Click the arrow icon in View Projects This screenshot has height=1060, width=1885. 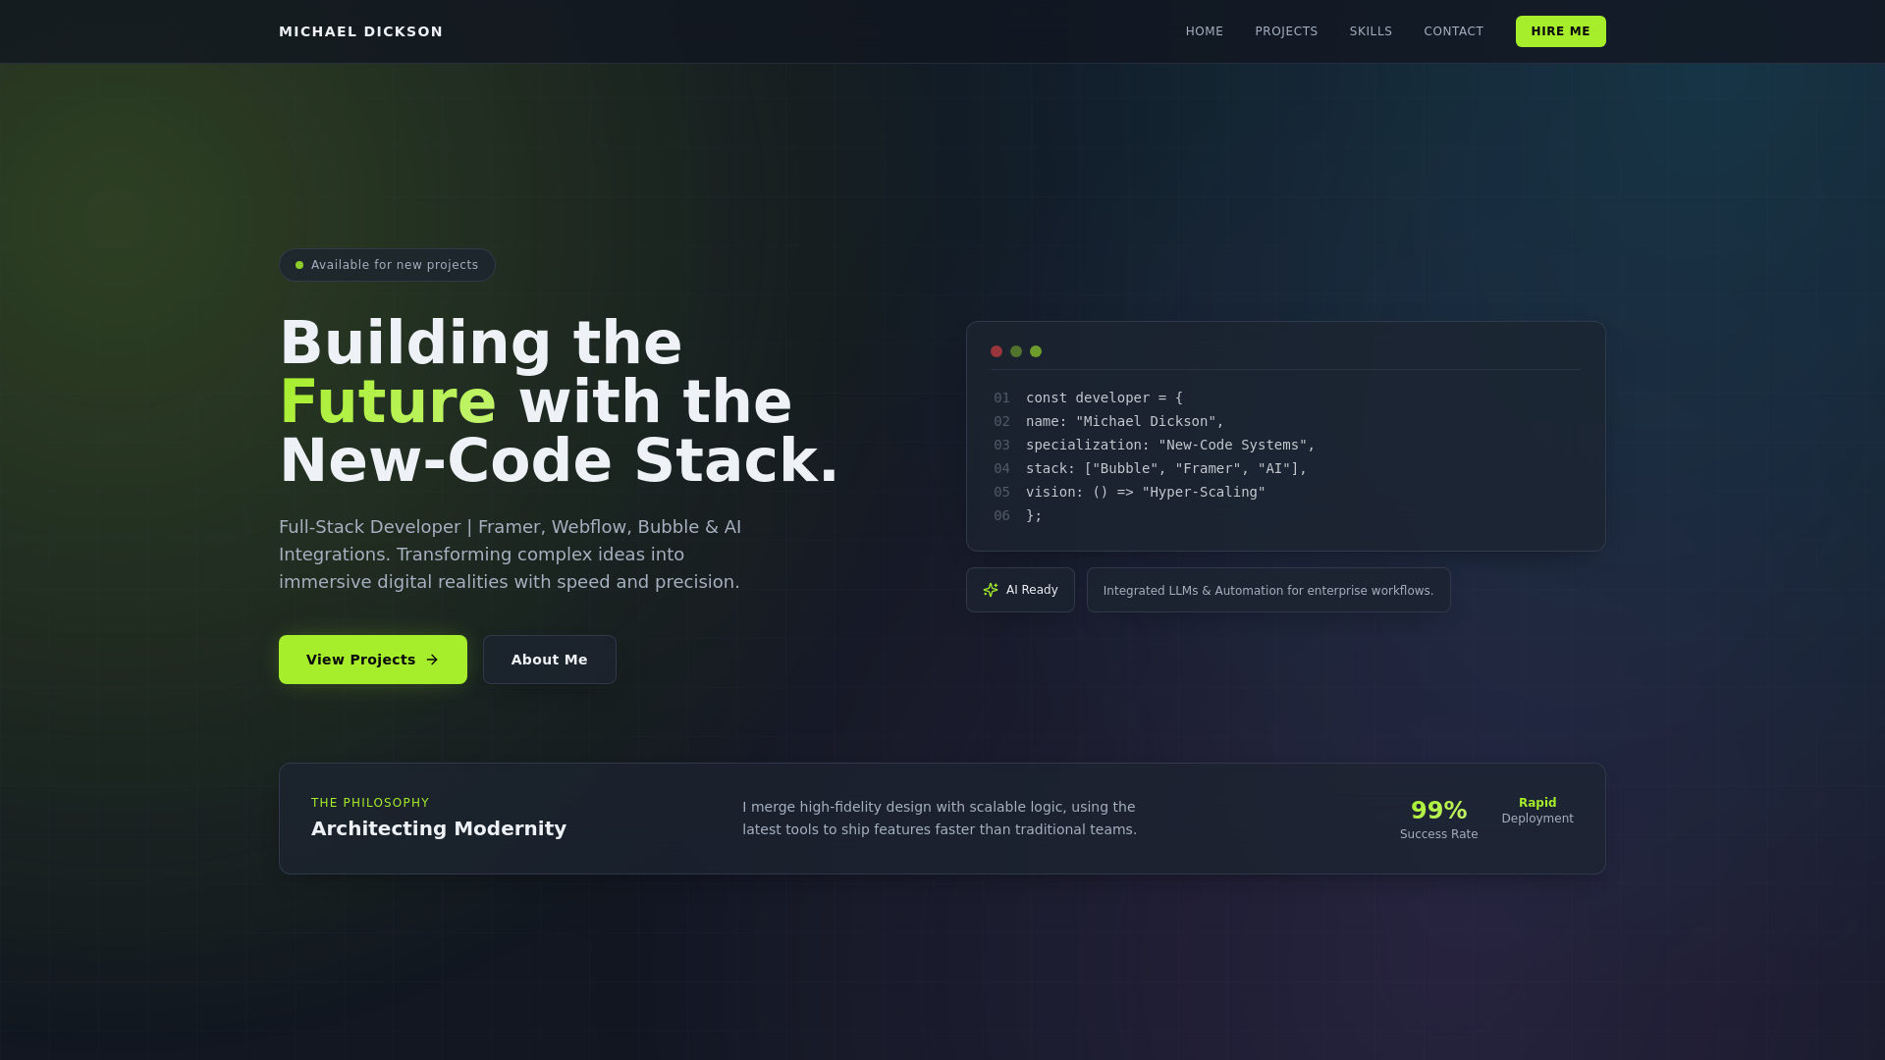click(x=432, y=660)
